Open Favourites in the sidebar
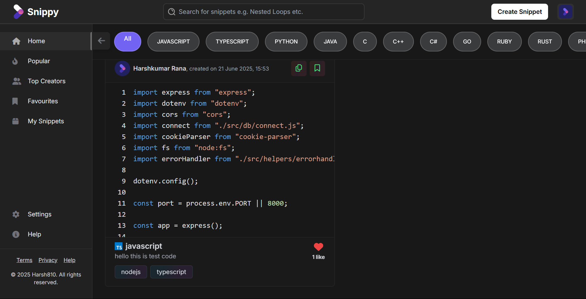 46,101
